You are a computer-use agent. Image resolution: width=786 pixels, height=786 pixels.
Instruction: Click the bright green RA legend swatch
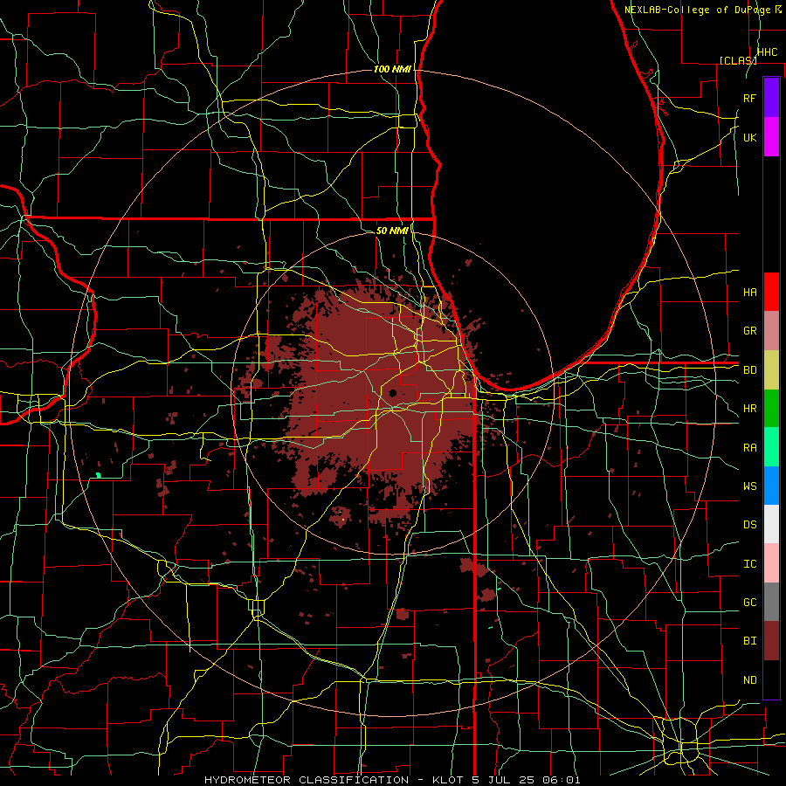pyautogui.click(x=771, y=447)
